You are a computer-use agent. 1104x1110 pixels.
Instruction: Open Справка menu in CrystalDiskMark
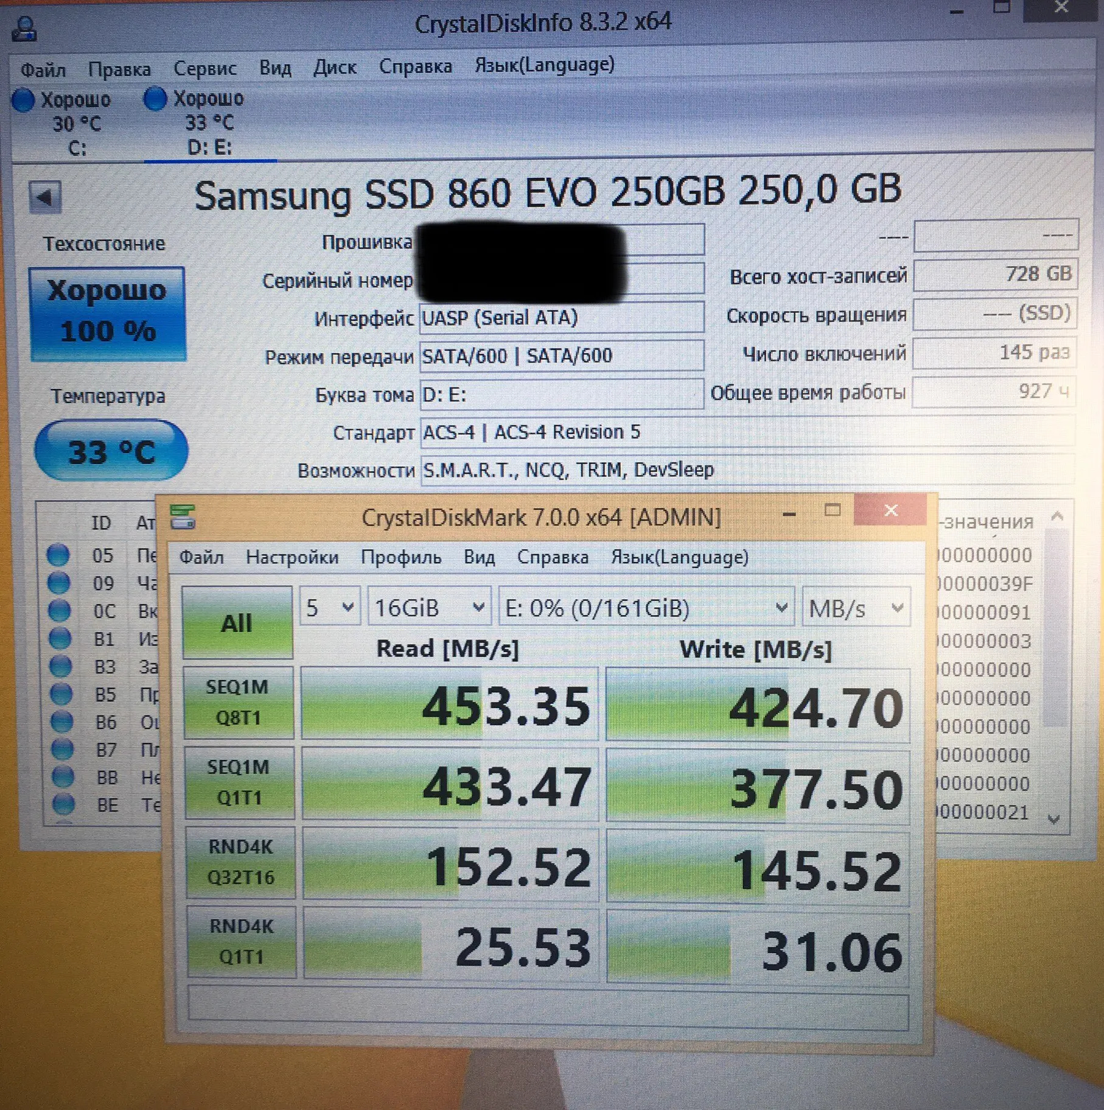[x=553, y=557]
